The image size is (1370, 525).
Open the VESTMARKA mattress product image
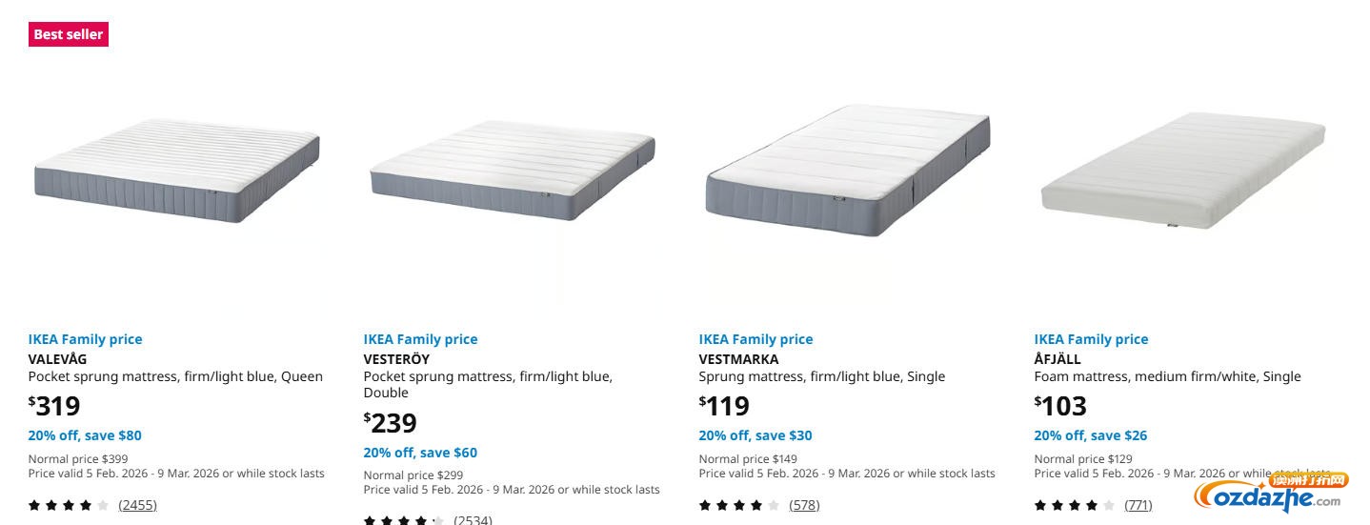(x=848, y=171)
